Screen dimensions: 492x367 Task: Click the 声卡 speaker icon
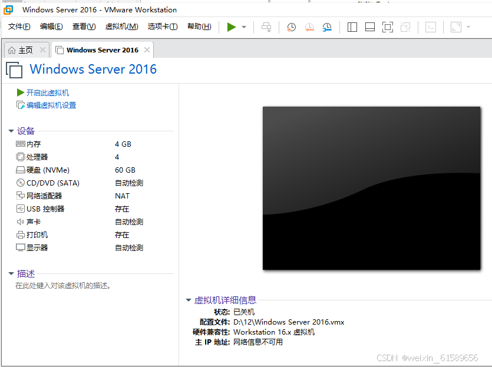coord(21,221)
